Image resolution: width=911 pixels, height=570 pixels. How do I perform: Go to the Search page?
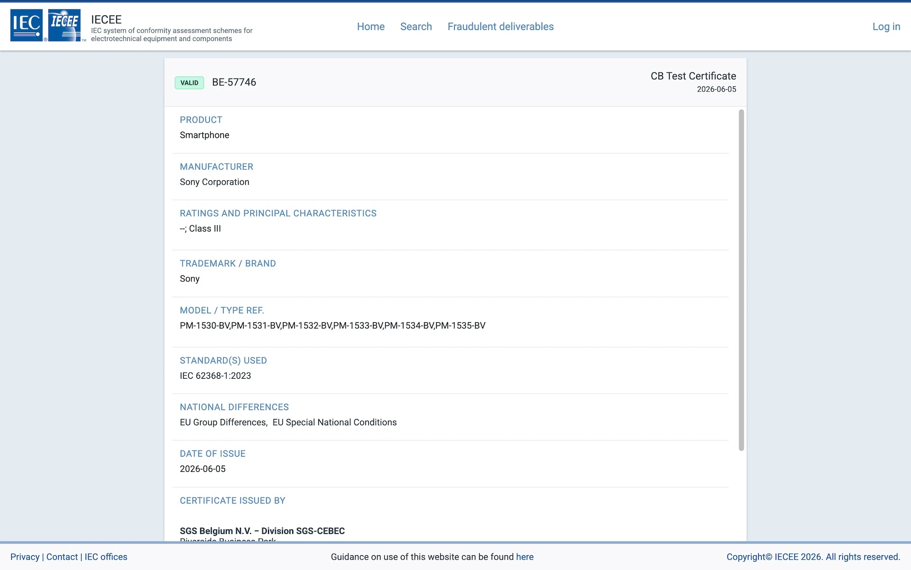(416, 27)
